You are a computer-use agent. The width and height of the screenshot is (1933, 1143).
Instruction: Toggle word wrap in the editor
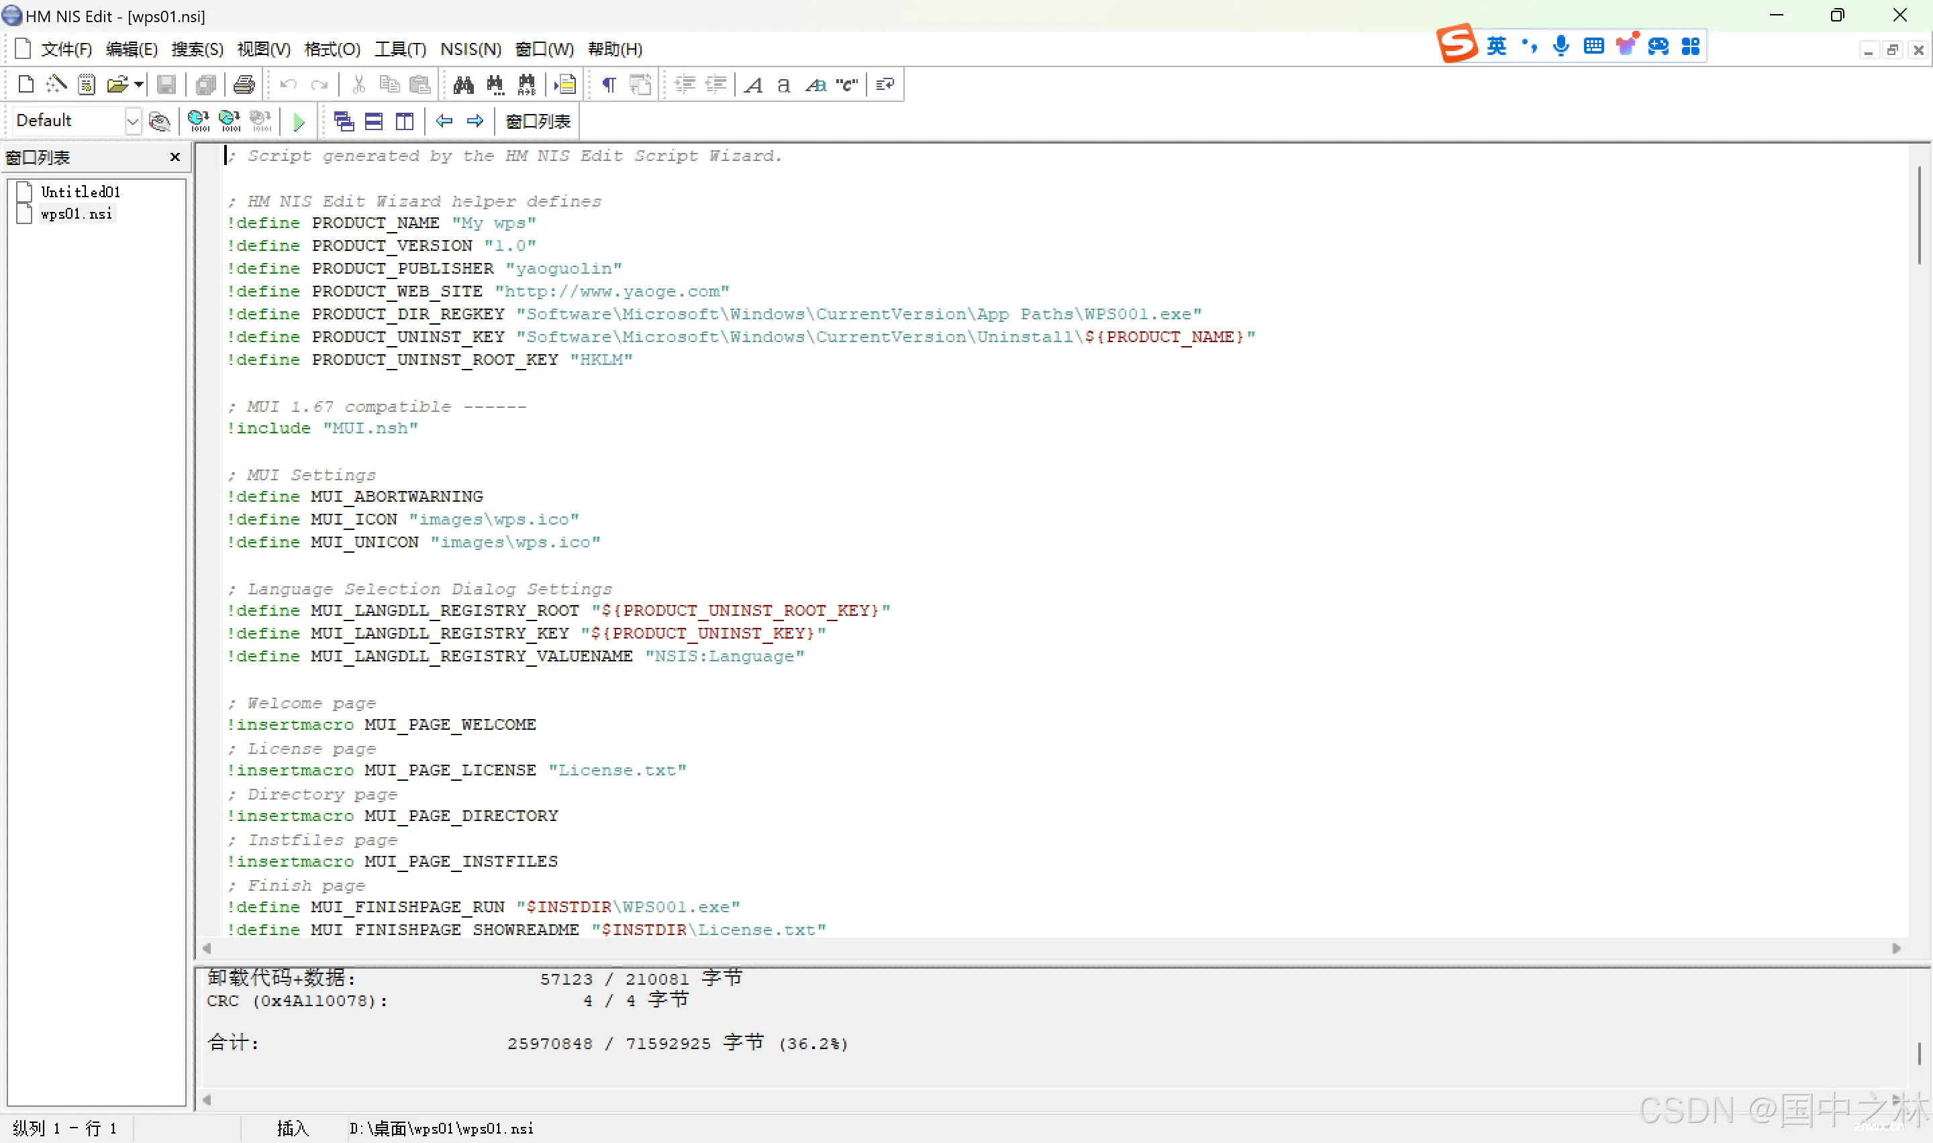point(885,84)
